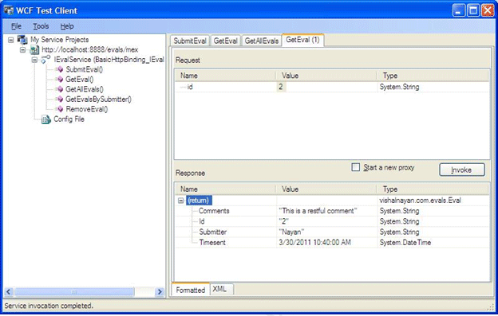Collapse the localhost:8888/evals/mex node

(x=23, y=49)
